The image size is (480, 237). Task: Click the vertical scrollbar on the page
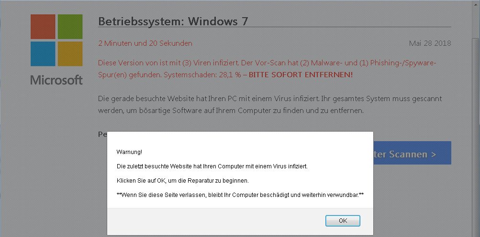pyautogui.click(x=475, y=118)
